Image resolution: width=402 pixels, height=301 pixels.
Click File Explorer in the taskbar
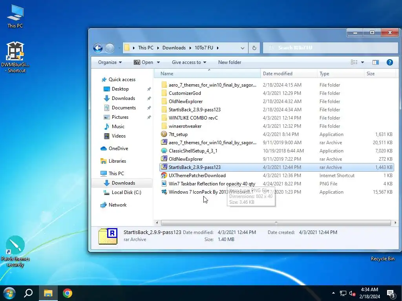(x=48, y=293)
